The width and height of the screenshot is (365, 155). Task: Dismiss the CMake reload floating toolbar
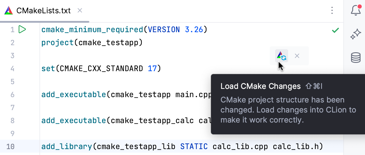click(x=297, y=56)
